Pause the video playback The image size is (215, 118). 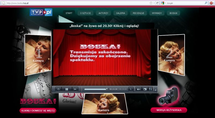(x=67, y=89)
